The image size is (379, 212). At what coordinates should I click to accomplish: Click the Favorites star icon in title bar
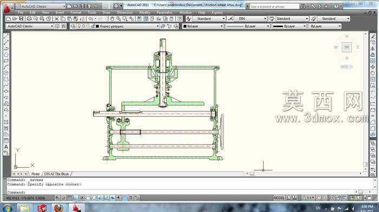click(x=326, y=6)
